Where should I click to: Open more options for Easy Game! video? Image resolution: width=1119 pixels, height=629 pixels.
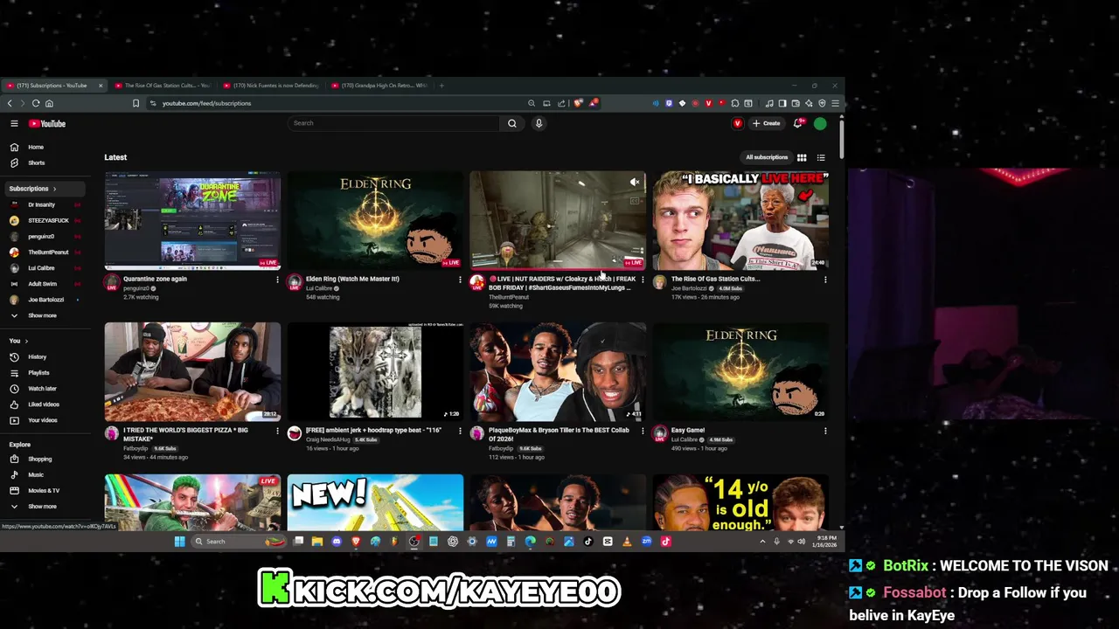(825, 431)
